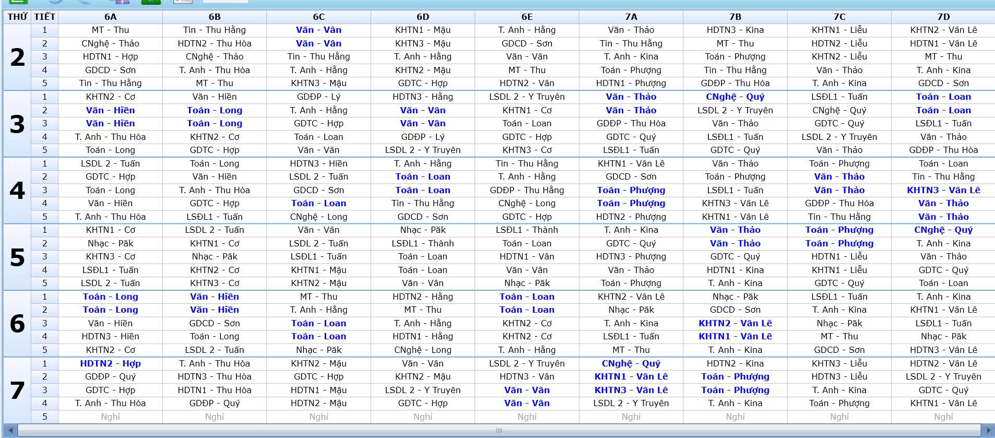Click the horizontal scrollbar thumb grip
995x438 pixels.
499,431
